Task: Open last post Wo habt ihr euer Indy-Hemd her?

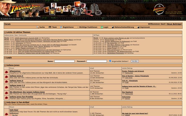Action: pos(135,113)
